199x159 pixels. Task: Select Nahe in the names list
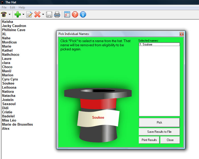pyautogui.click(x=6, y=38)
